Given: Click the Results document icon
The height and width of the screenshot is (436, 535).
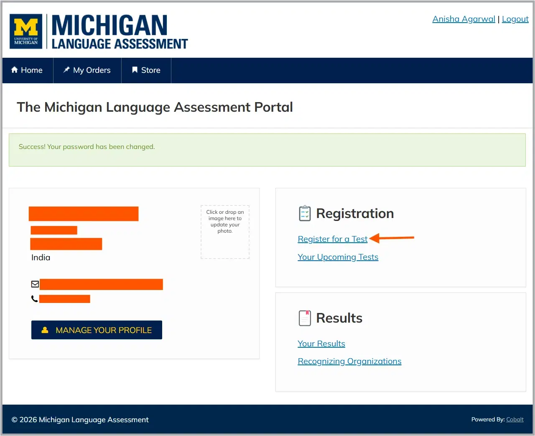Looking at the screenshot, I should [305, 318].
